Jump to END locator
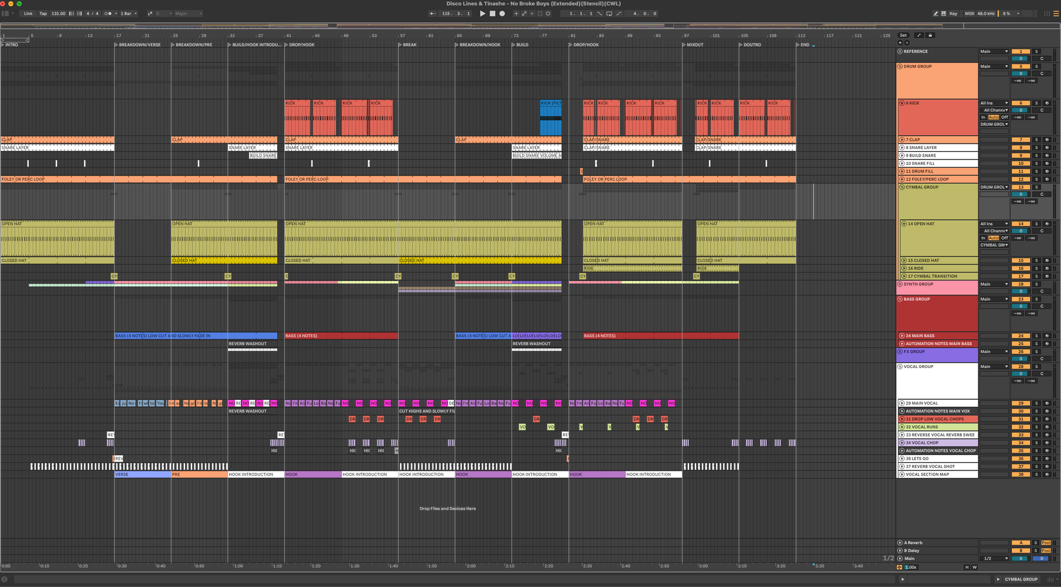 tap(803, 45)
